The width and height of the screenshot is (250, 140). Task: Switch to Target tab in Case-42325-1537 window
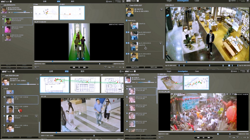pyautogui.click(x=169, y=1)
